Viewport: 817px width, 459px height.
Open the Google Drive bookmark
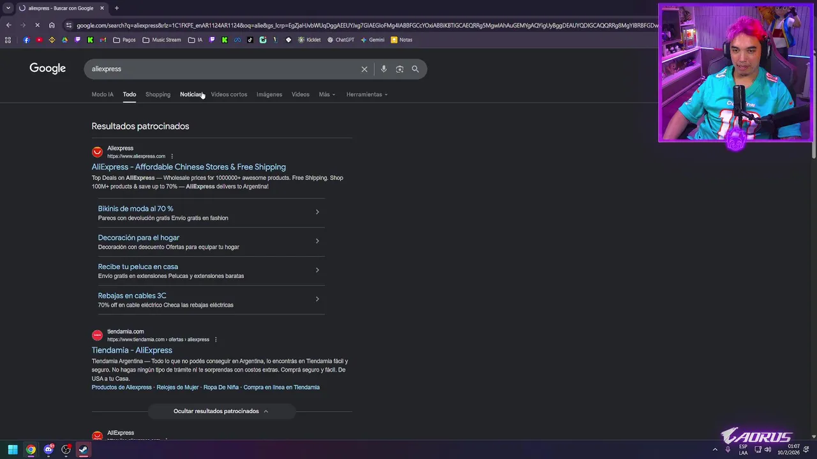click(x=64, y=40)
